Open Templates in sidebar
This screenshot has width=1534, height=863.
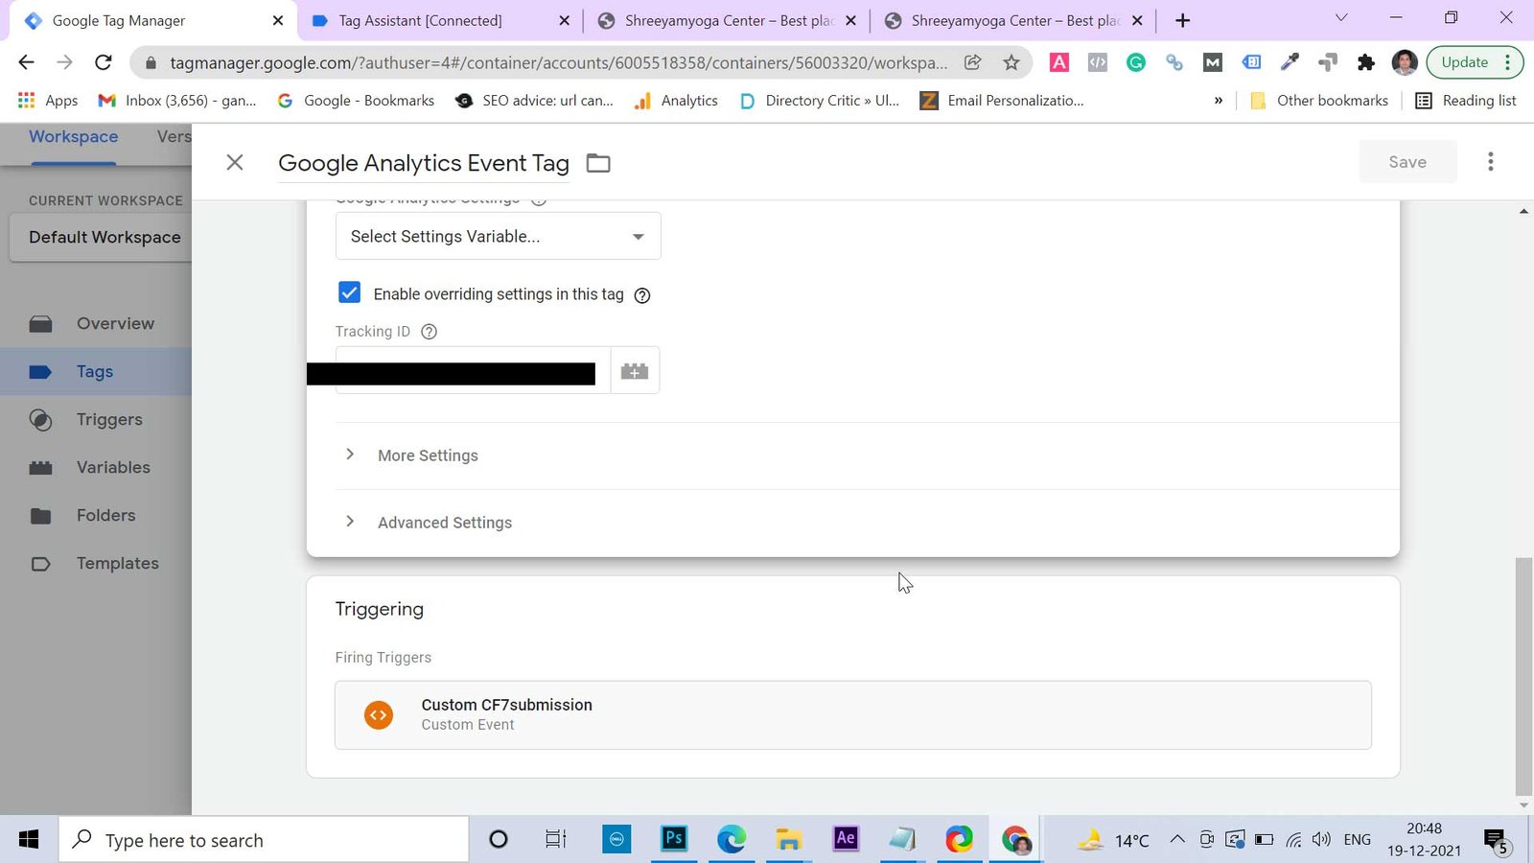(96, 563)
